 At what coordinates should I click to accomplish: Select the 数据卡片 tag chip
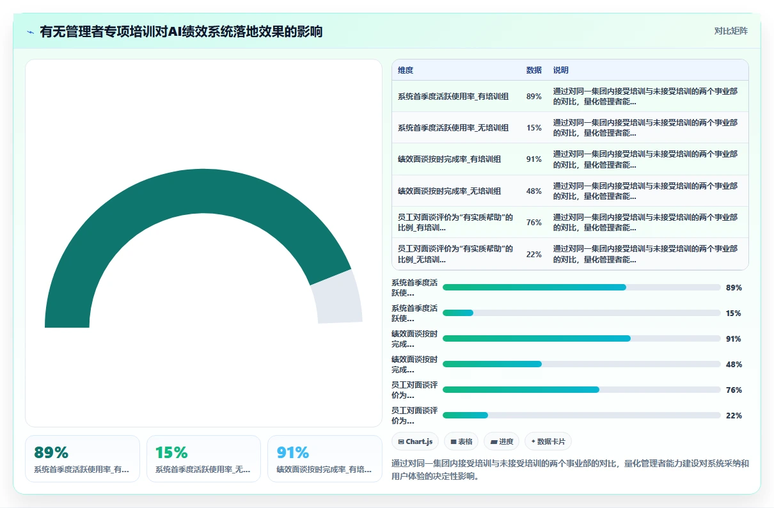548,441
